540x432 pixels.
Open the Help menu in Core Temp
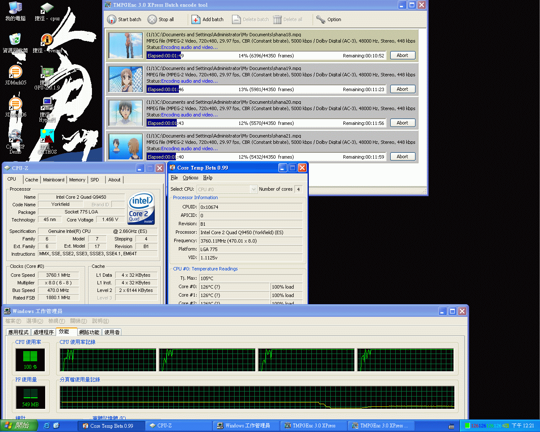click(x=208, y=178)
